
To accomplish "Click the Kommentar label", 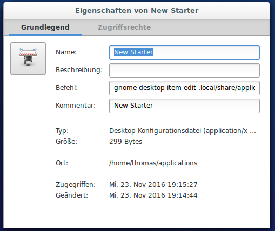I will [76, 106].
